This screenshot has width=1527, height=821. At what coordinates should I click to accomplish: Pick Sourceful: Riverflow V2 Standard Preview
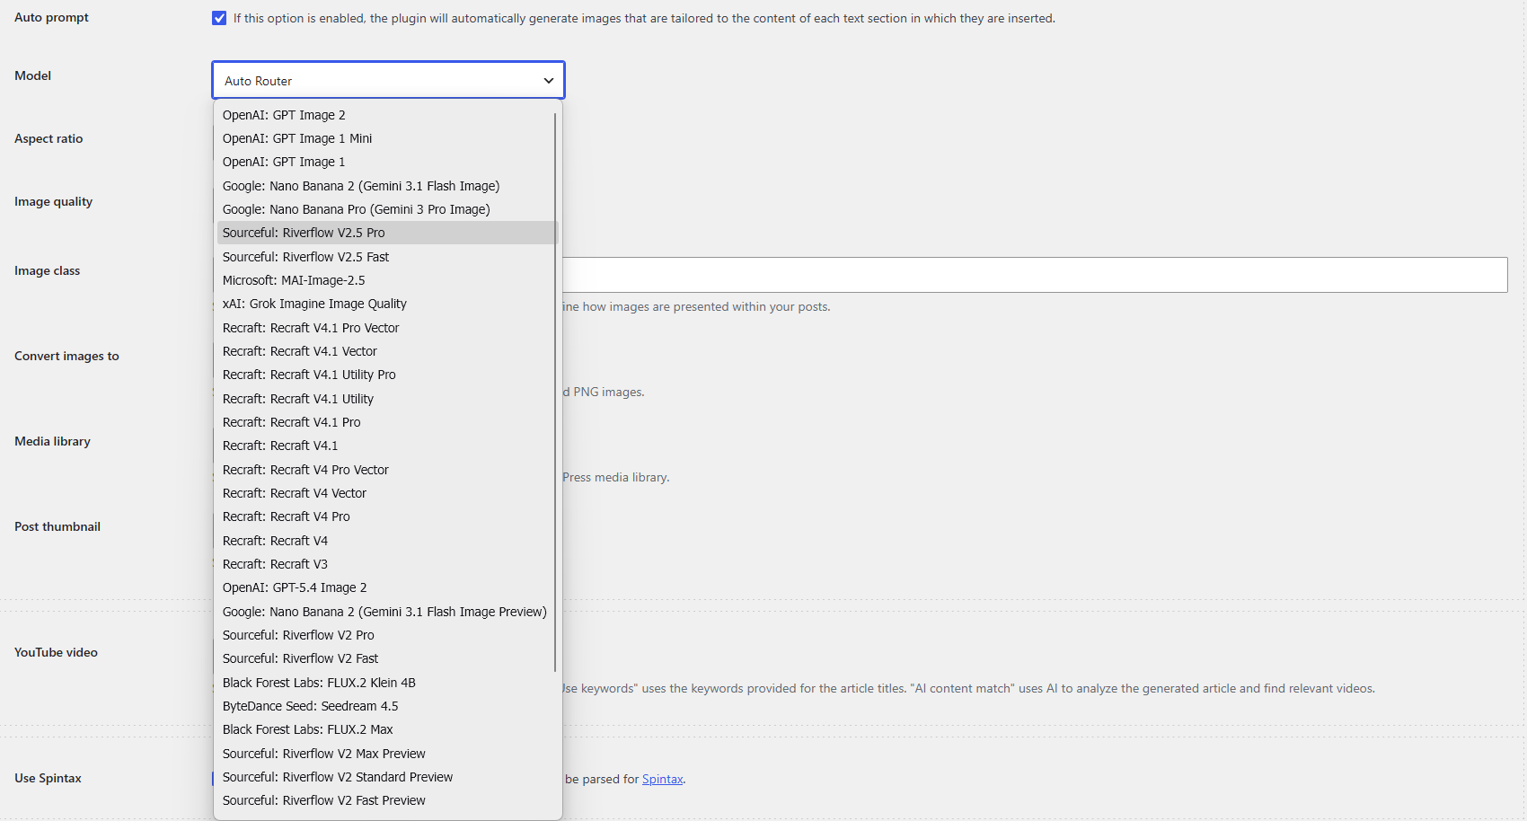click(386, 777)
